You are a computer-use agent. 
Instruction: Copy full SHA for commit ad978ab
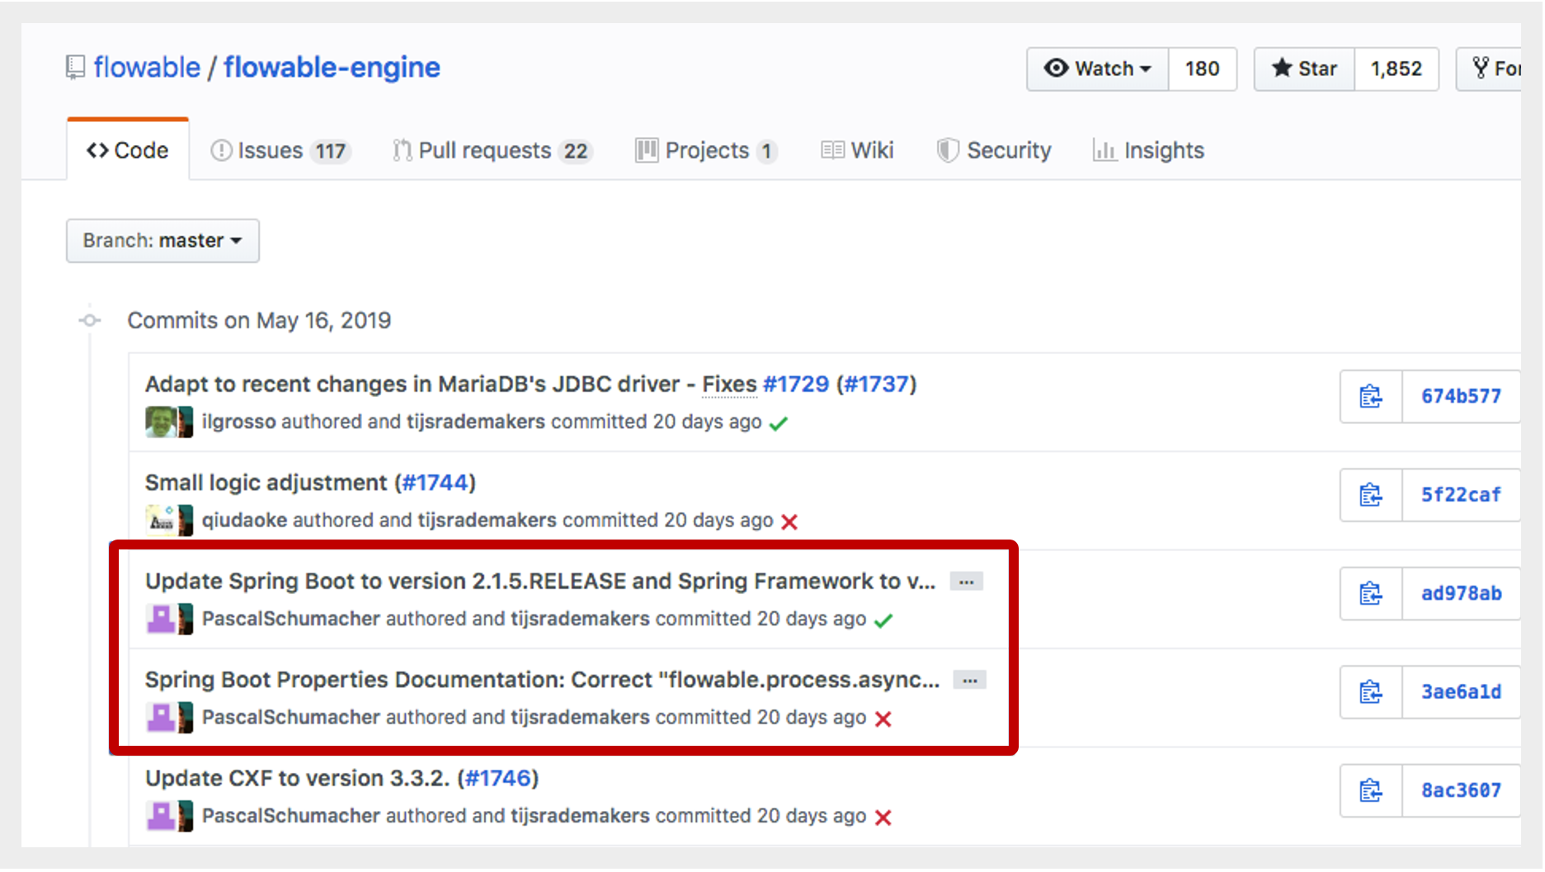pos(1371,594)
